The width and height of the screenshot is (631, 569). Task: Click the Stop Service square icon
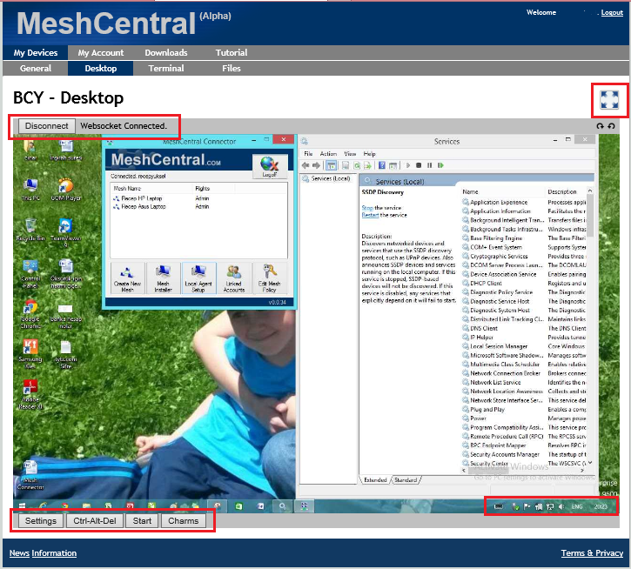[419, 165]
